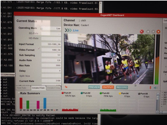Toggle the Port-03 green indicator
Screen dimensions: 167x125
(101, 93)
